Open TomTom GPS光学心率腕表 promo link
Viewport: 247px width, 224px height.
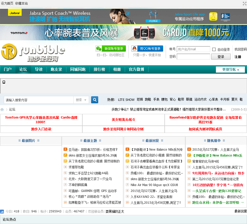click(41, 120)
